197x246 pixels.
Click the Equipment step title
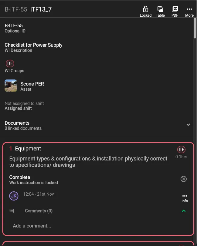pos(28,149)
